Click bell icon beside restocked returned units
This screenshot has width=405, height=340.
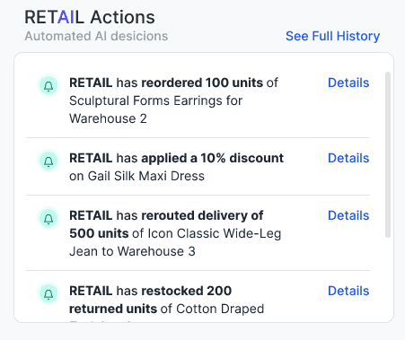48,294
